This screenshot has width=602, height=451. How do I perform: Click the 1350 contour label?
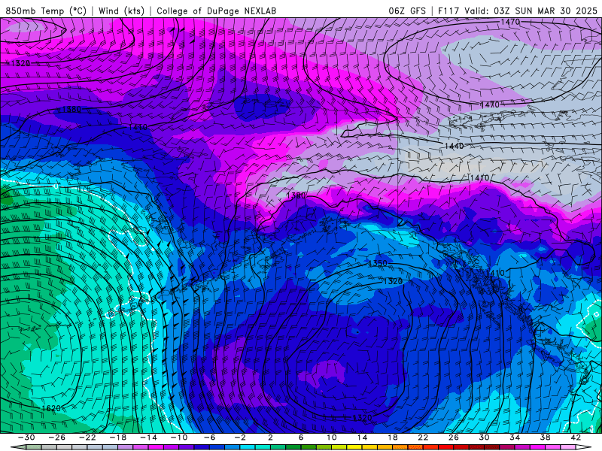[x=378, y=264]
